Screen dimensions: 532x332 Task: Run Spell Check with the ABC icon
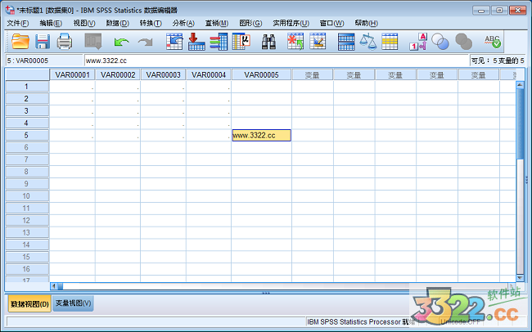click(x=493, y=41)
